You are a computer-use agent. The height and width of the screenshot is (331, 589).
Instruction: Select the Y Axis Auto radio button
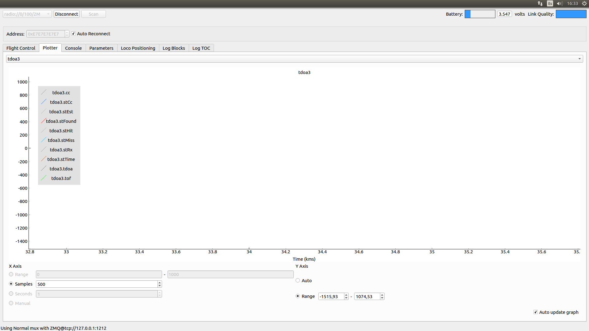298,280
